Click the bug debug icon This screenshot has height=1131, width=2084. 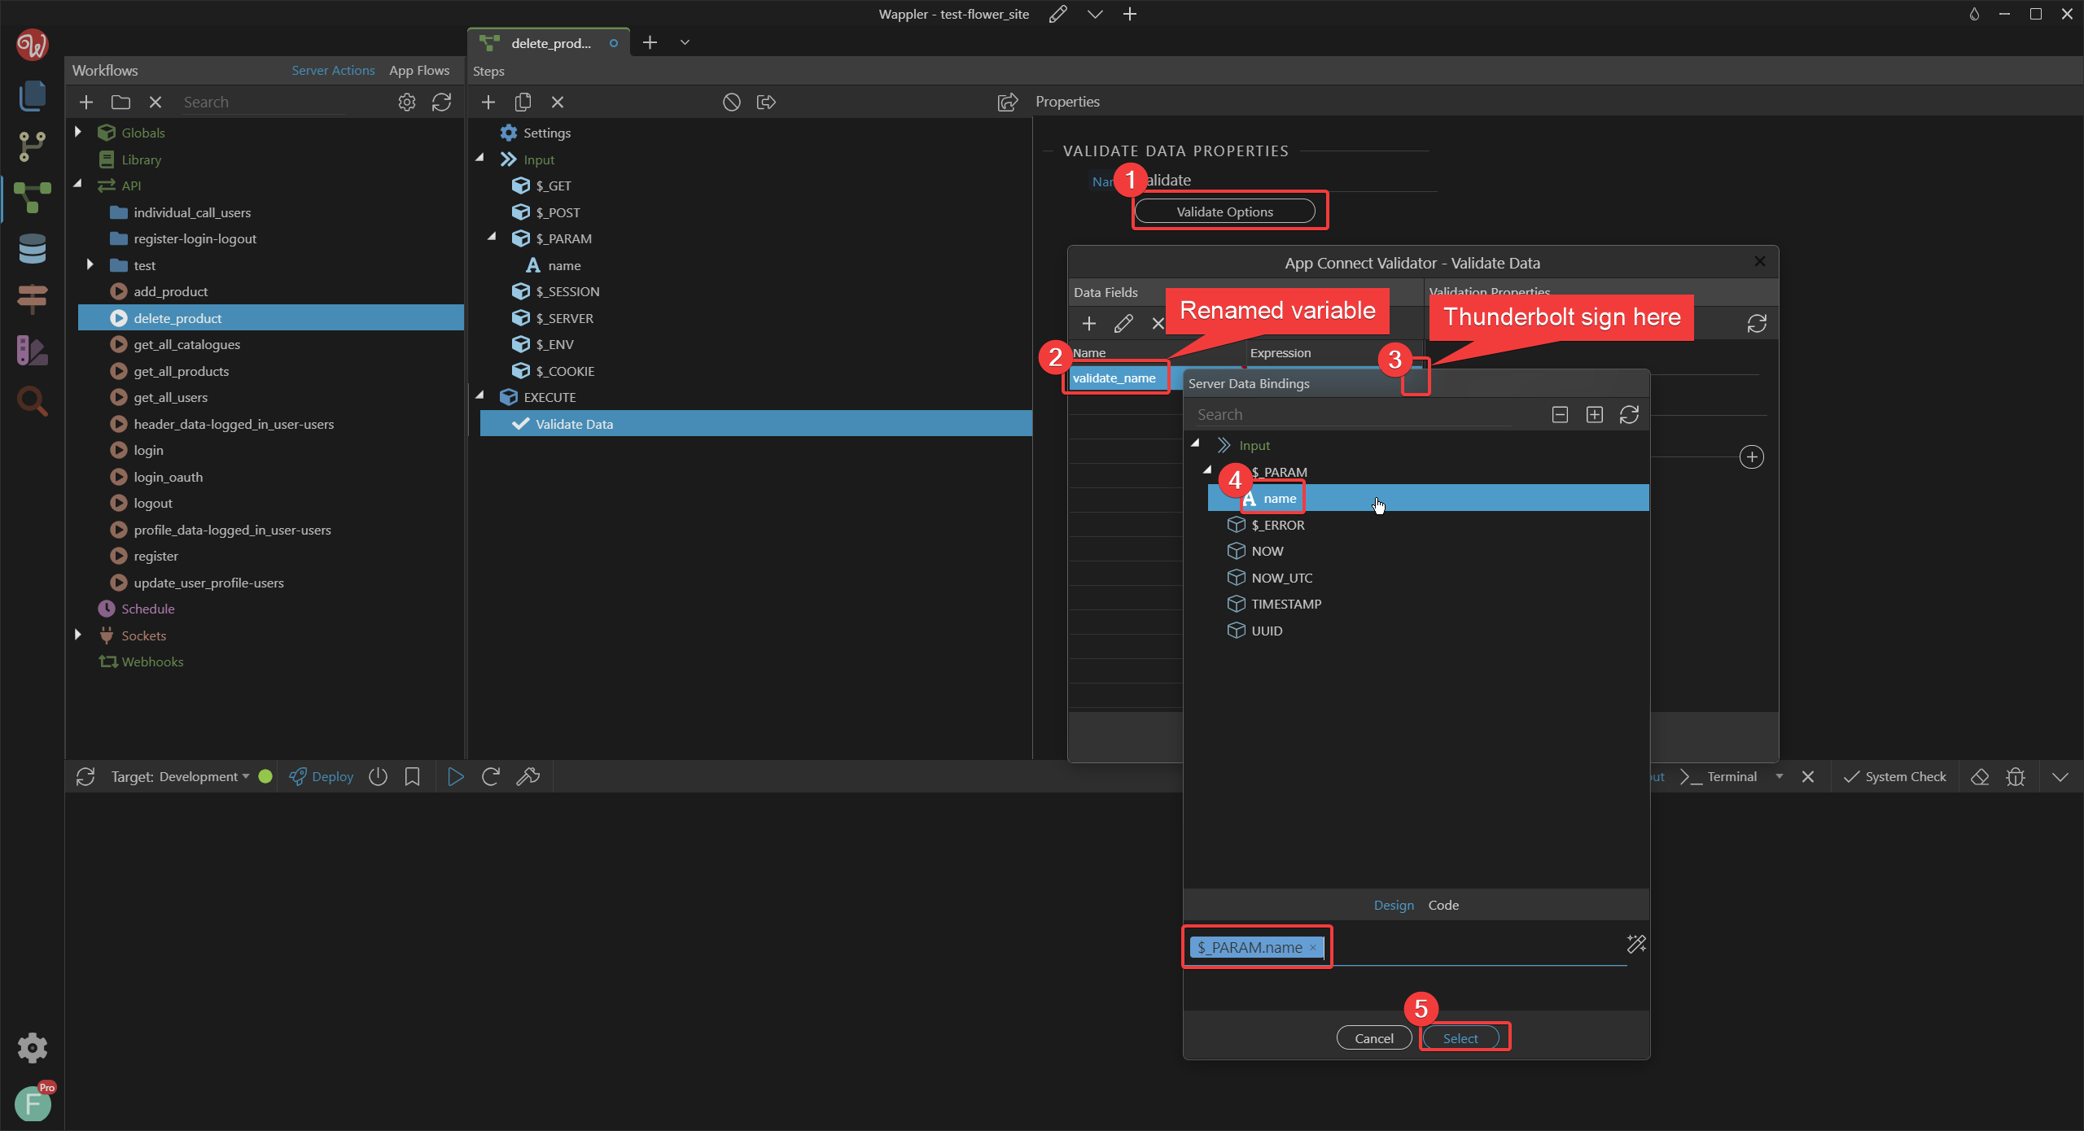tap(2016, 777)
